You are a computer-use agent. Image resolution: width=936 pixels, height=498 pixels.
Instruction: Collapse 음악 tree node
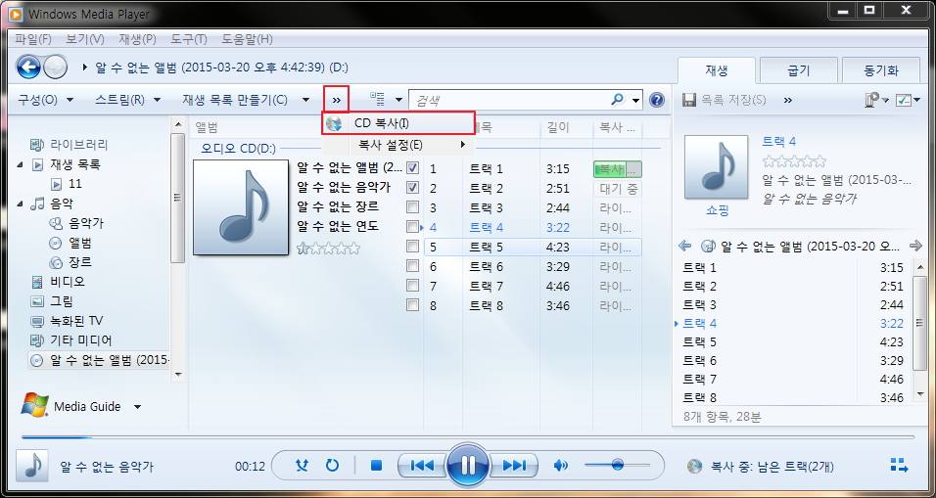pos(21,204)
